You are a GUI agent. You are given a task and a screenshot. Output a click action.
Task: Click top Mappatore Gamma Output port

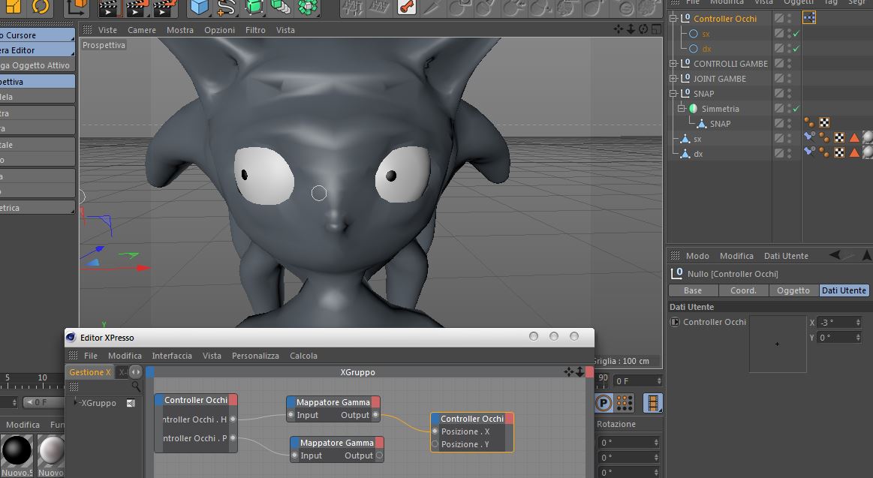[x=376, y=415]
